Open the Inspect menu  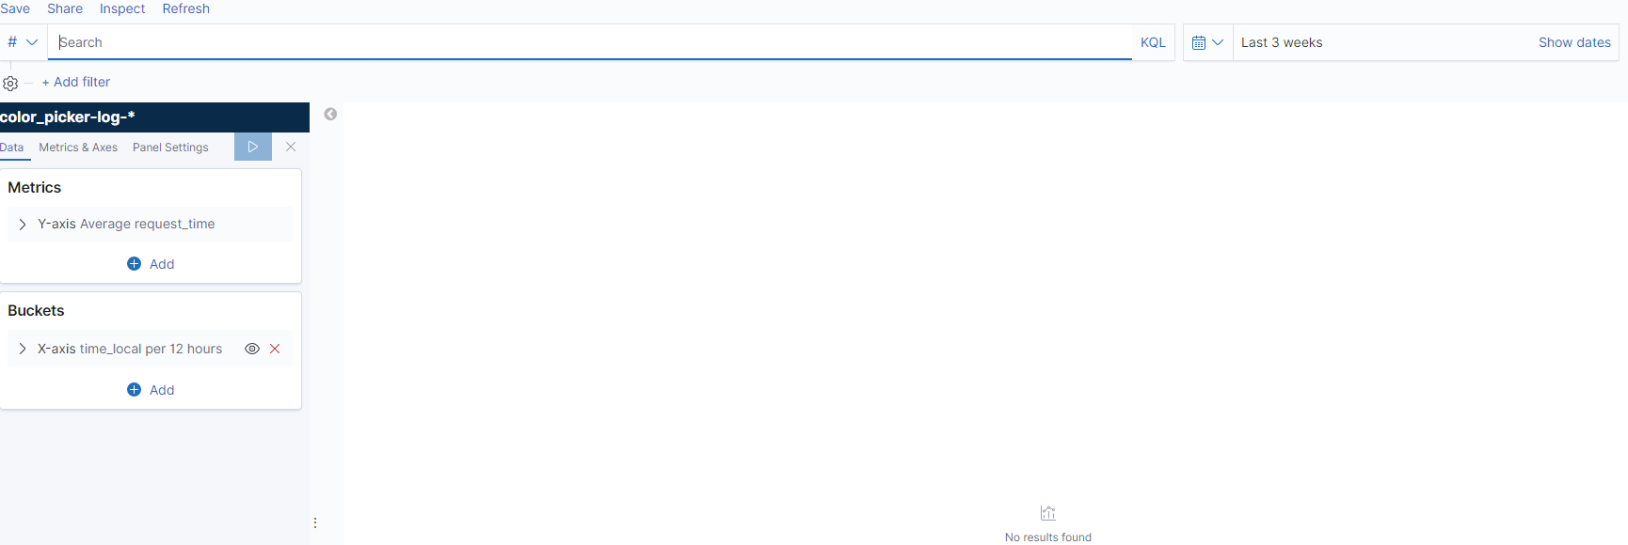point(122,8)
